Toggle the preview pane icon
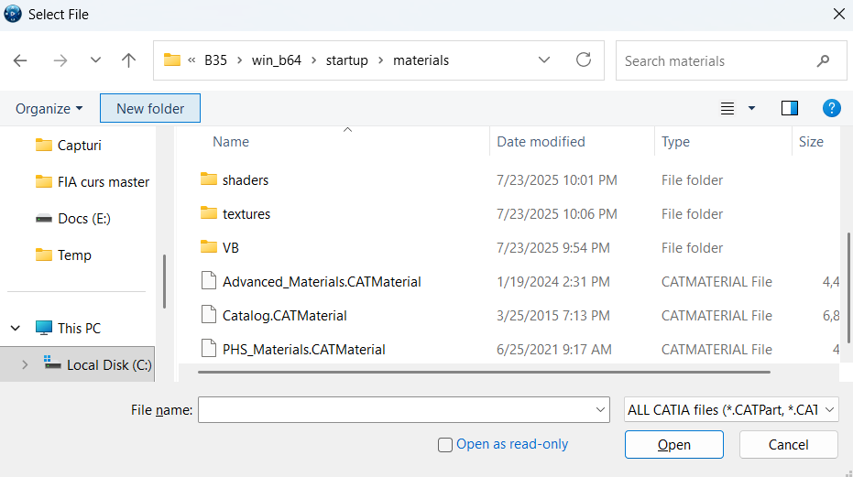Image resolution: width=853 pixels, height=477 pixels. click(789, 108)
